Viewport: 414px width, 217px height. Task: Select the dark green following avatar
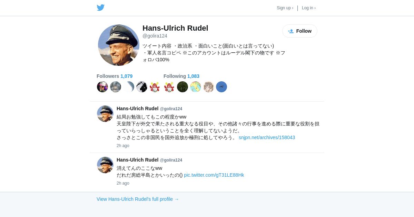tap(183, 87)
